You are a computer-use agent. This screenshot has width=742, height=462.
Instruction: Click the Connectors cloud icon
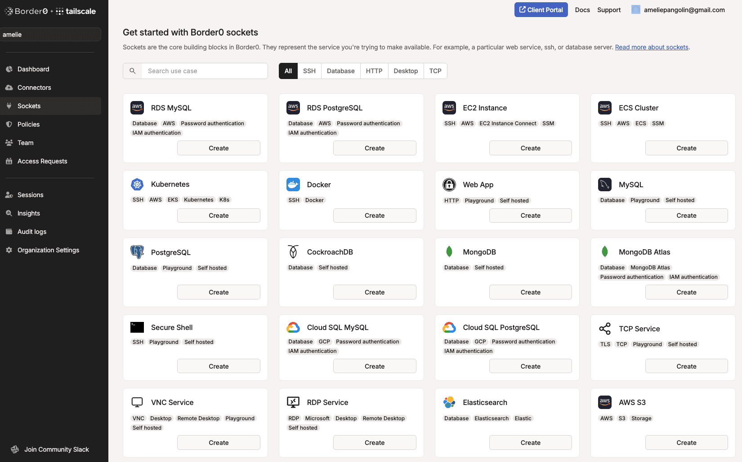point(9,88)
